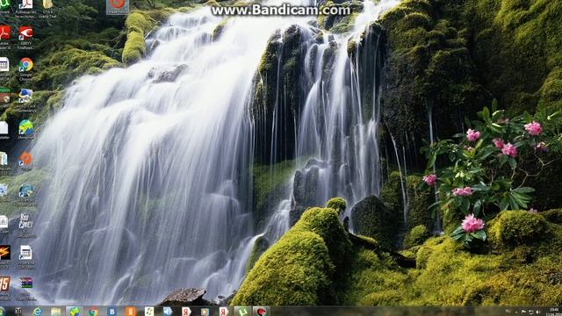This screenshot has width=562, height=316.
Task: Open the Internet Explorer style desktop shortcut
Action: click(25, 195)
